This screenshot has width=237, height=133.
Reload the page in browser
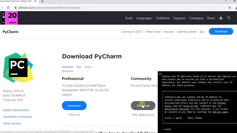click(x=8, y=8)
